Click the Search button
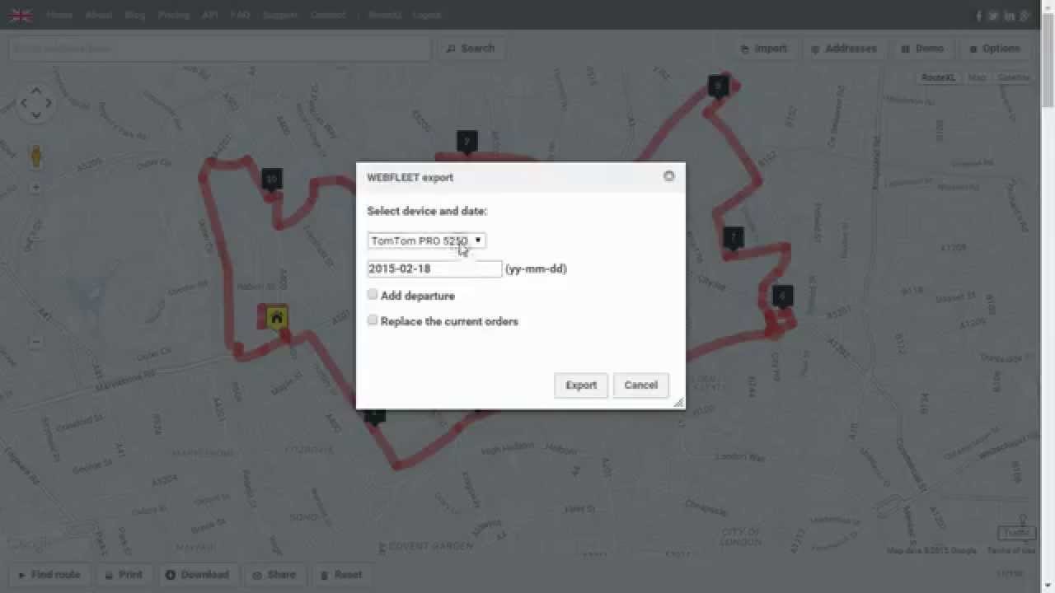The height and width of the screenshot is (593, 1055). coord(471,49)
